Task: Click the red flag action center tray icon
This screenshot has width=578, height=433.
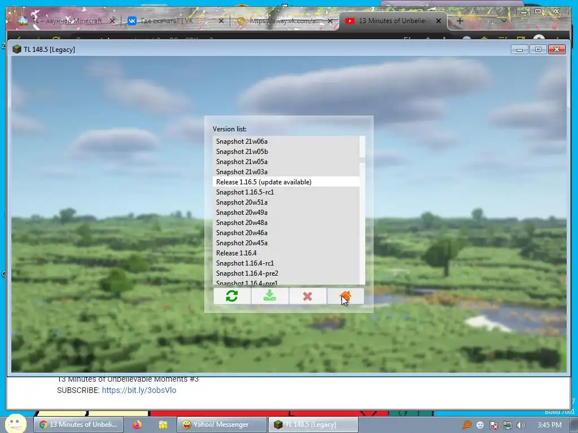Action: coord(493,425)
